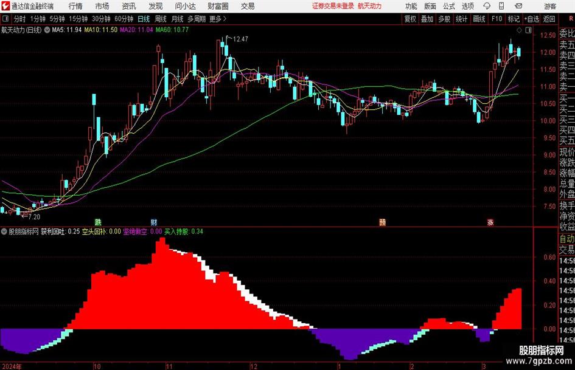Click the red 航天动力 title link
575x370 pixels.
click(x=369, y=6)
